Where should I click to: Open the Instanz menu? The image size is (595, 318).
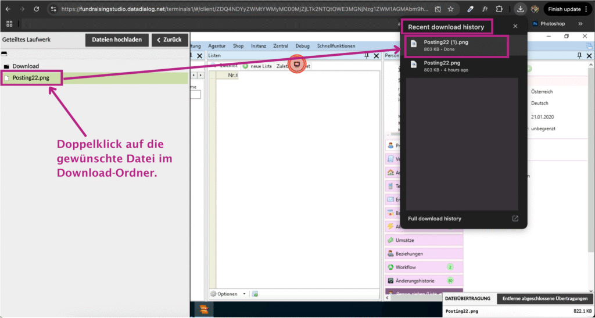click(x=258, y=46)
